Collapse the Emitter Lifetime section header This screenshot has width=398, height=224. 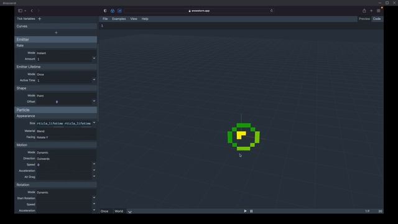coord(55,67)
